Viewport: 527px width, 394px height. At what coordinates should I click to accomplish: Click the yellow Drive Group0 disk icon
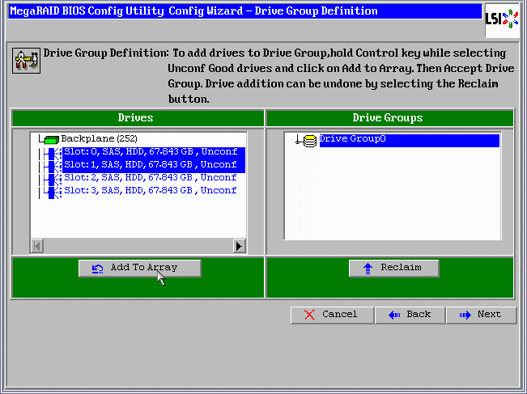coord(308,140)
